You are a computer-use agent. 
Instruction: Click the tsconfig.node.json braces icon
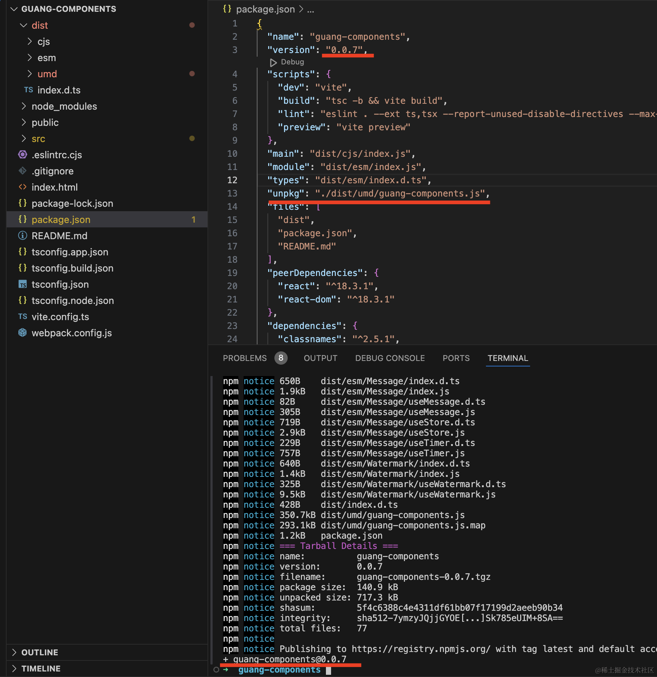tap(22, 300)
